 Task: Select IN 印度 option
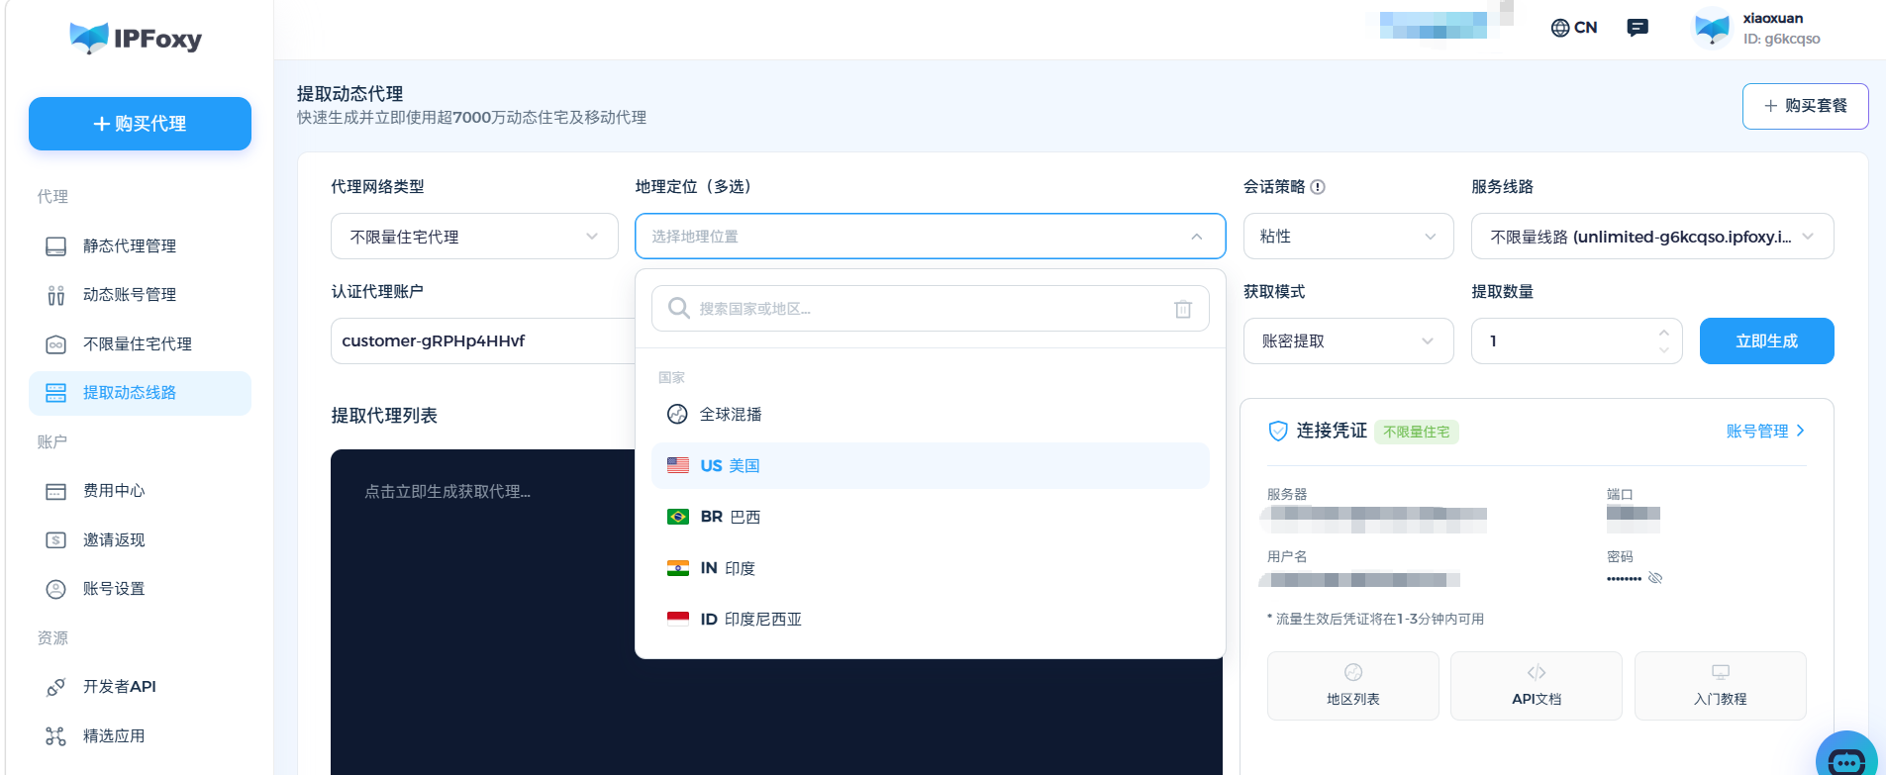point(930,568)
